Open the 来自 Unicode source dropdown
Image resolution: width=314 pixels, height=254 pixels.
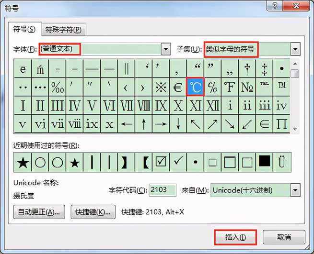pyautogui.click(x=296, y=190)
